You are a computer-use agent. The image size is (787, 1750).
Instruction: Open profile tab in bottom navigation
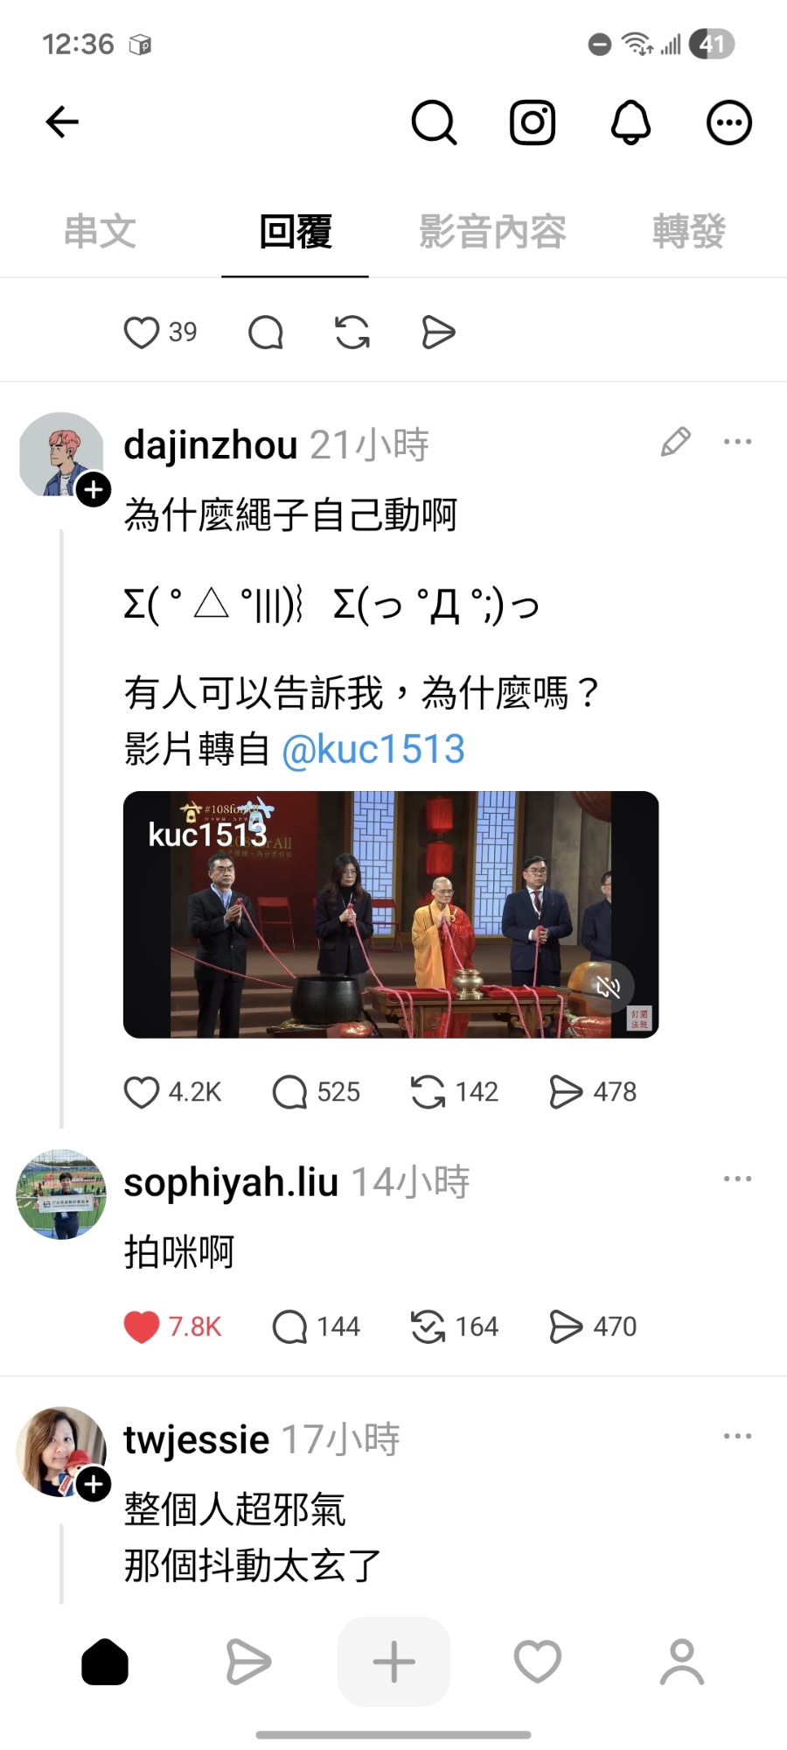682,1662
